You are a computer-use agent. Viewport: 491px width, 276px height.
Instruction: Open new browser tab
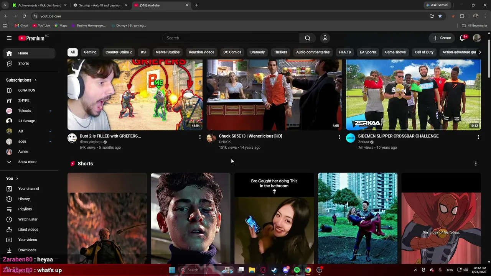[x=196, y=5]
